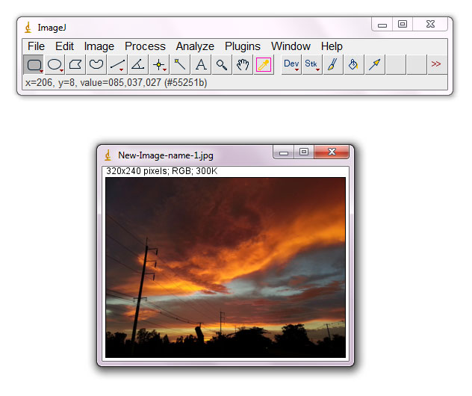Click the microscope icon in ImageJ title bar
472x396 pixels.
(28, 28)
